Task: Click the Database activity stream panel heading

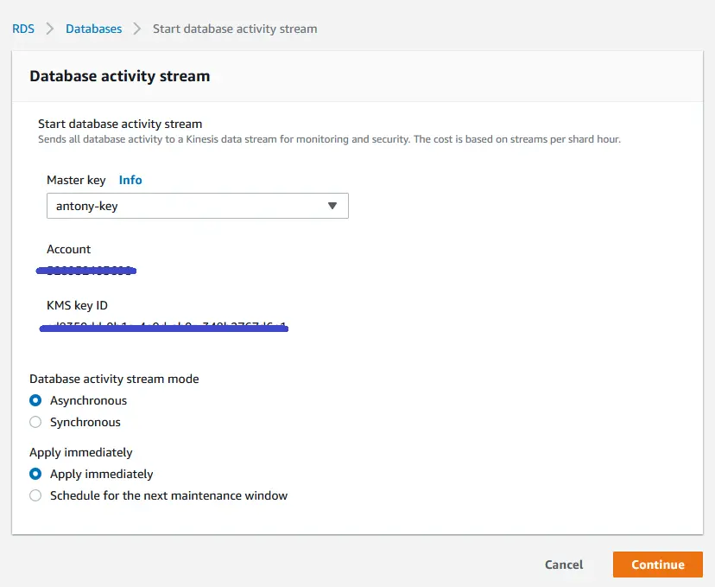Action: click(119, 76)
